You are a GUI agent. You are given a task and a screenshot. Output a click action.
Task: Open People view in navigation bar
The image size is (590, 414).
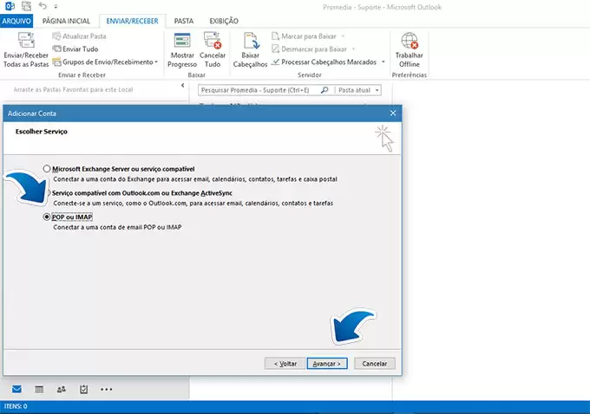(62, 389)
